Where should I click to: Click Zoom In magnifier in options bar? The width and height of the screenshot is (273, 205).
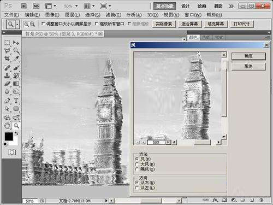pyautogui.click(x=26, y=24)
